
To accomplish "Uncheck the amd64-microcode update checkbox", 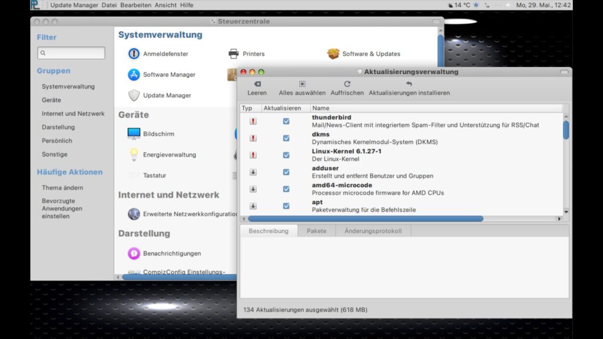I will 286,189.
